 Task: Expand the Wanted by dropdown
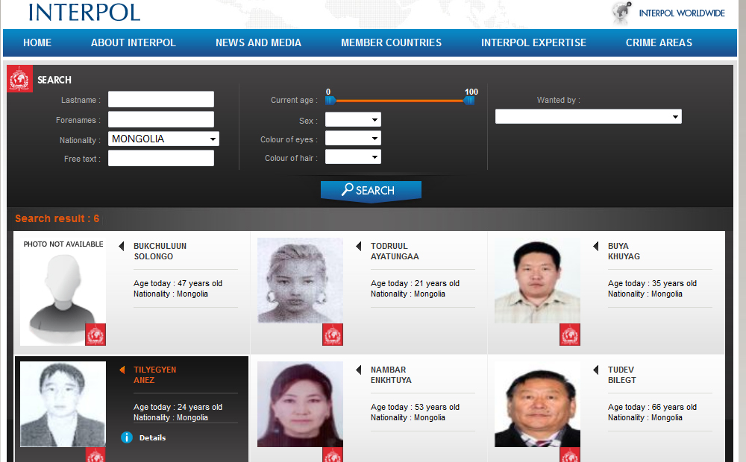[x=588, y=117]
